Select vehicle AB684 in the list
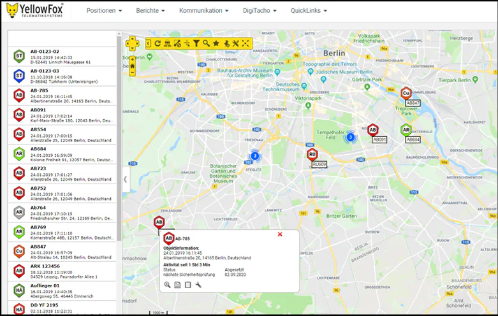 tap(62, 154)
